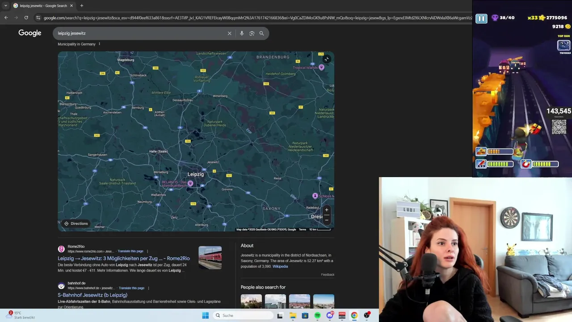Open more options for bahnhof.de result
Screen dimensions: 572x322
click(x=148, y=288)
